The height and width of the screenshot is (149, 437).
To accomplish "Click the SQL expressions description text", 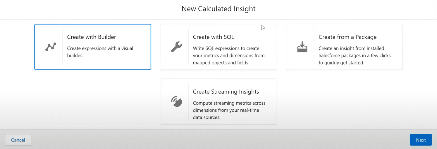I will tap(228, 55).
